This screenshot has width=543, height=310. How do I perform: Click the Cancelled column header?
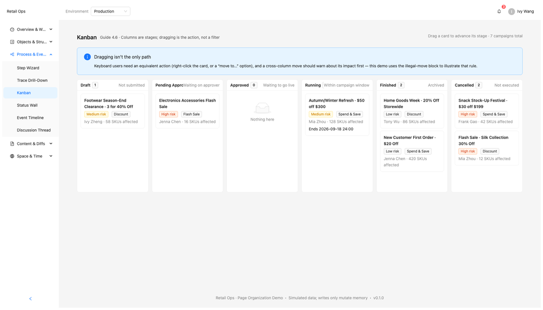tap(487, 85)
